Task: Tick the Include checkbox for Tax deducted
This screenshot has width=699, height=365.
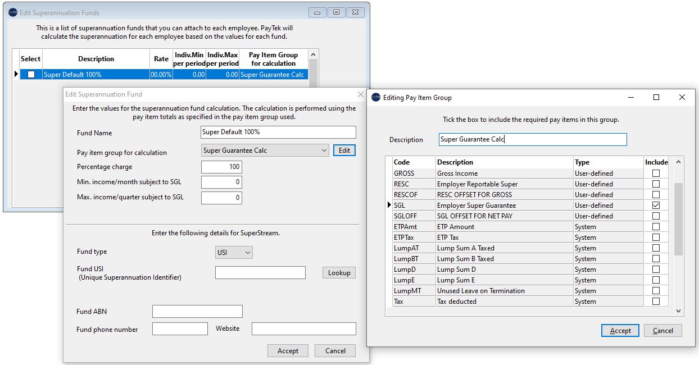Action: point(655,302)
